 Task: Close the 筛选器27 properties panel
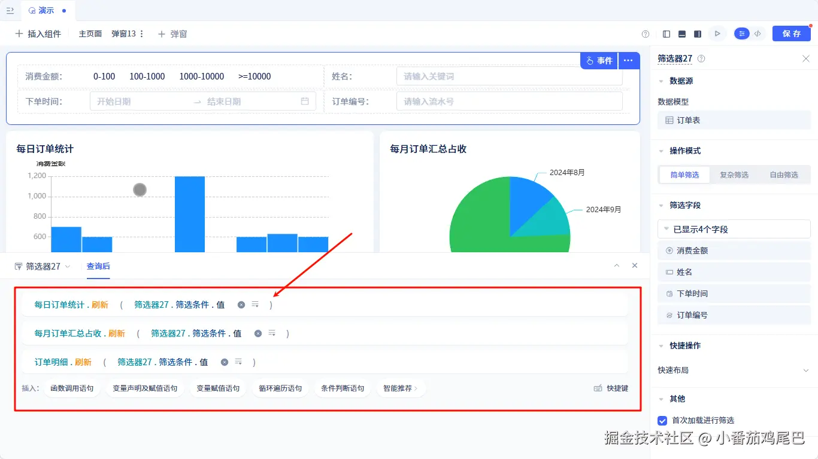coord(806,59)
